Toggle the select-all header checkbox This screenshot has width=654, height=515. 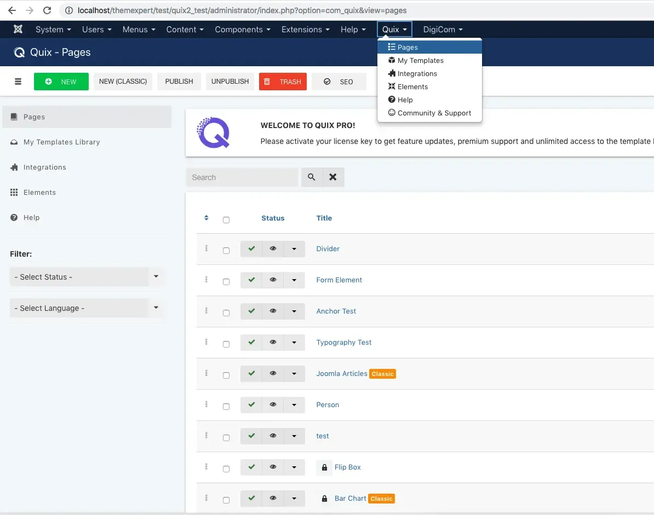(x=226, y=220)
